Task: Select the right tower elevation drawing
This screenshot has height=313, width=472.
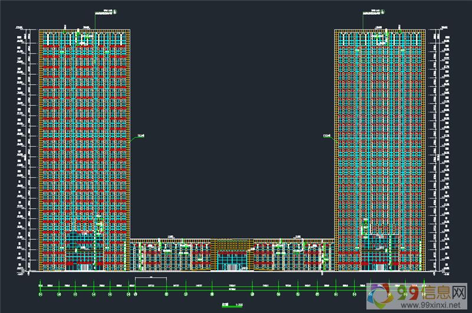Action: pos(379,147)
